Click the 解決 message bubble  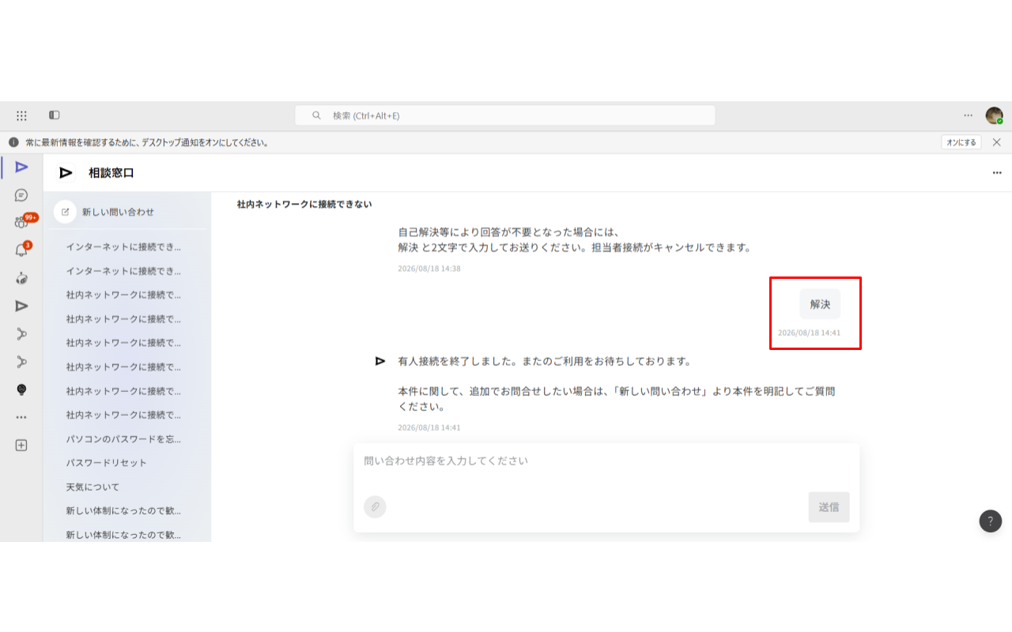coord(820,304)
